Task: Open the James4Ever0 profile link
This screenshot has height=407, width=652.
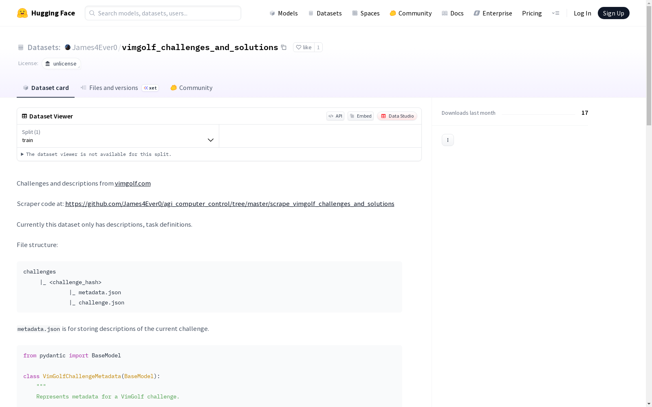Action: tap(95, 47)
